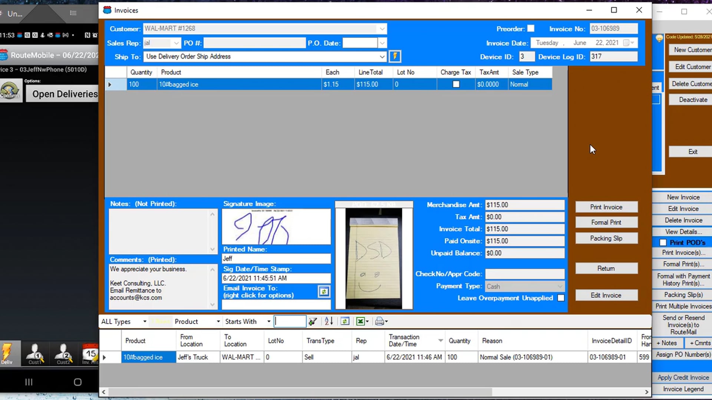Open Cust1 search in RouteMobile
The width and height of the screenshot is (712, 400).
pyautogui.click(x=35, y=353)
